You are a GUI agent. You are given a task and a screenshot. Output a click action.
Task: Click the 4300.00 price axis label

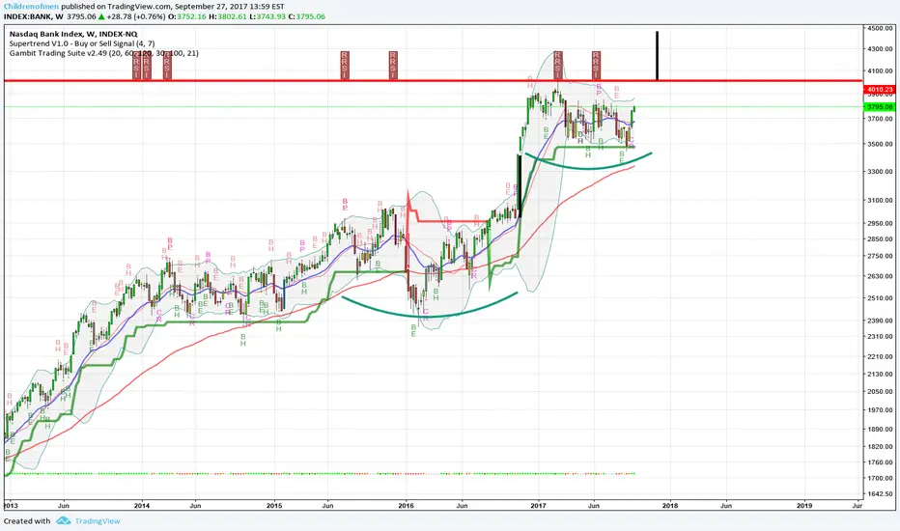click(881, 49)
